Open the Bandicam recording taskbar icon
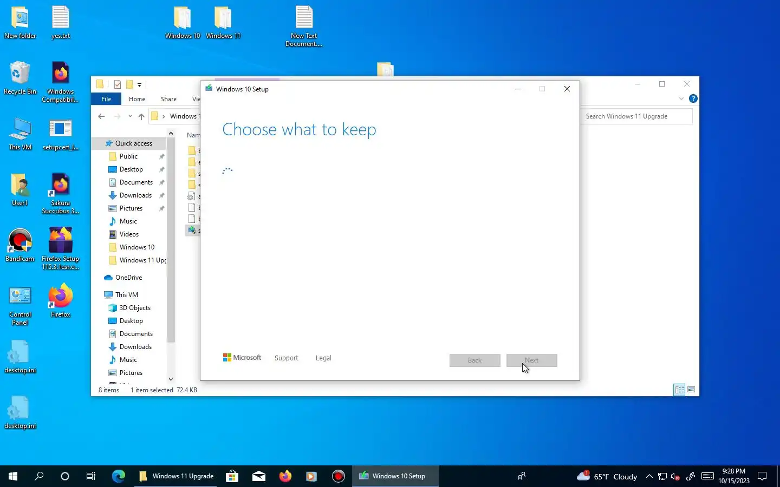Image resolution: width=780 pixels, height=487 pixels. coord(339,476)
